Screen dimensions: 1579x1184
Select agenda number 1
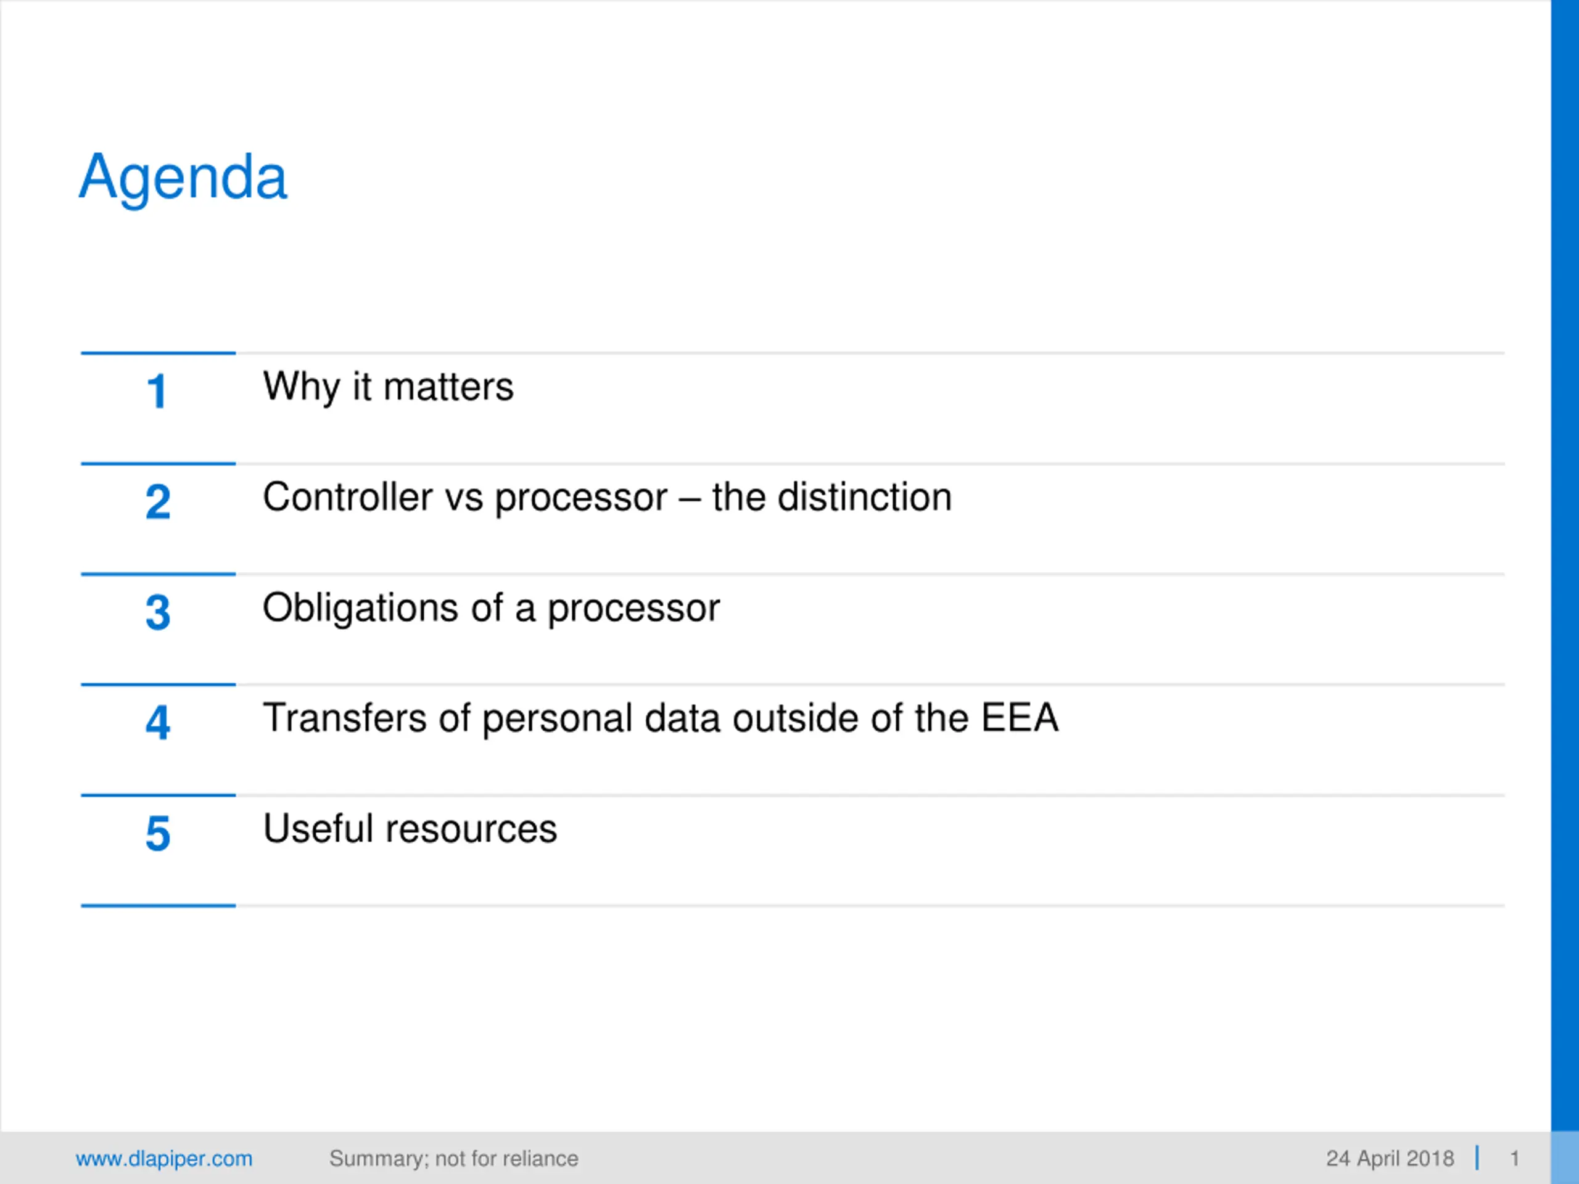(157, 392)
